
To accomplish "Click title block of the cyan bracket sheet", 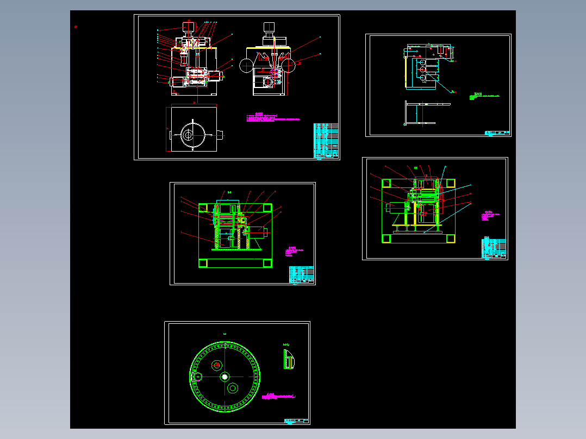I will tap(497, 133).
